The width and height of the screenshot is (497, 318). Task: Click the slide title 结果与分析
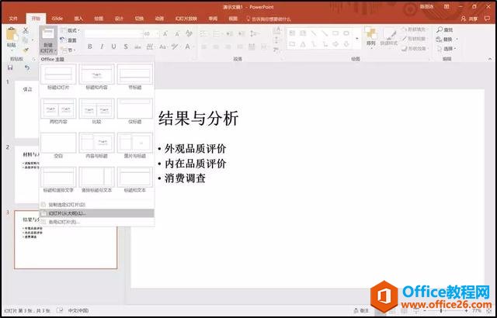point(198,119)
